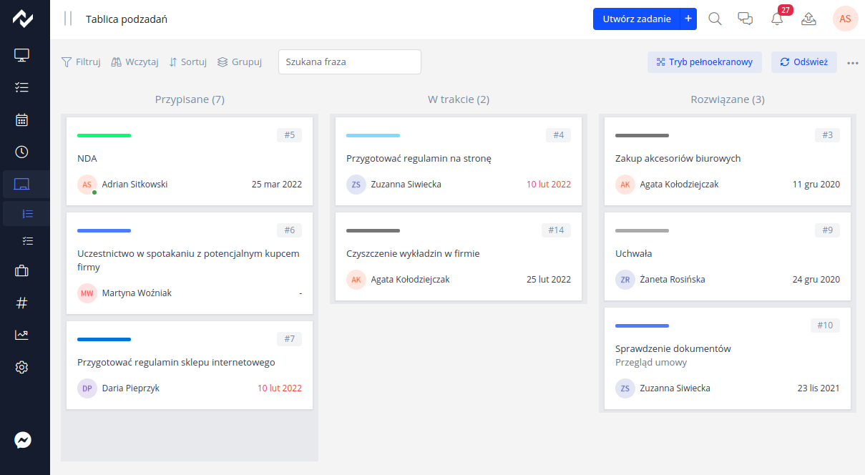This screenshot has width=865, height=475.
Task: Click the W trakcie (2) column header
Action: 459,99
